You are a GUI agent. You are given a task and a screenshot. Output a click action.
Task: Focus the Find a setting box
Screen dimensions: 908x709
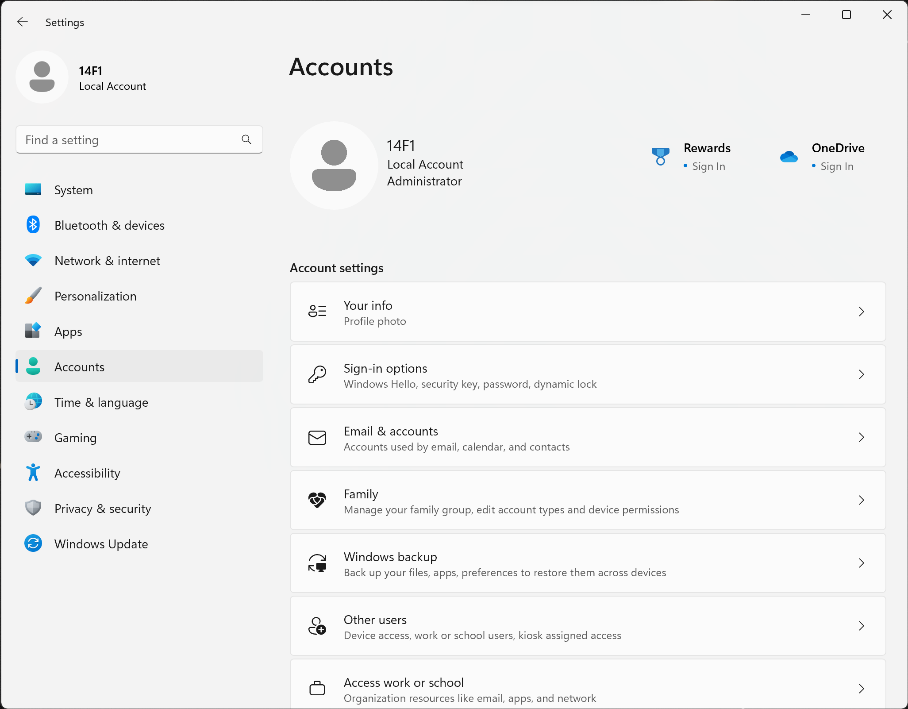coord(128,140)
